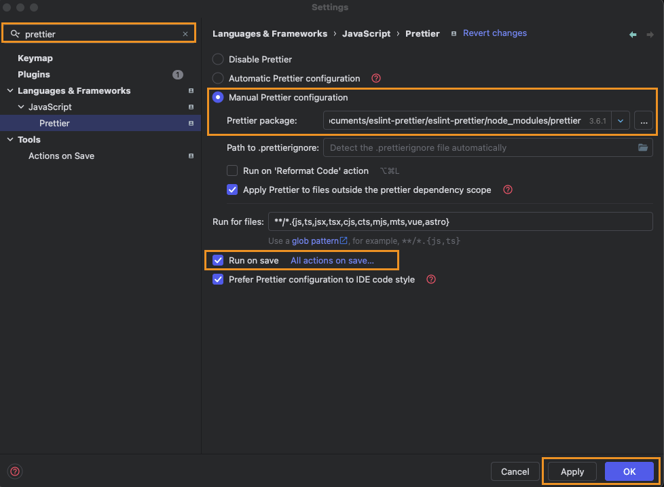The width and height of the screenshot is (664, 487).
Task: Collapse the Tools tree node
Action: point(10,139)
